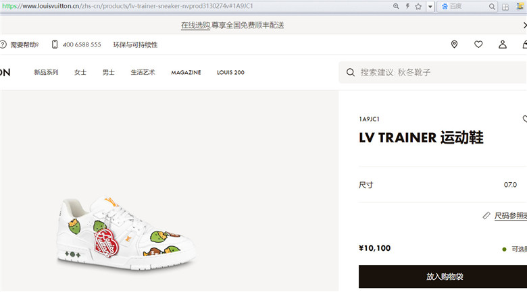Open the 尺码参照表 size guide link
527x292 pixels.
510,216
